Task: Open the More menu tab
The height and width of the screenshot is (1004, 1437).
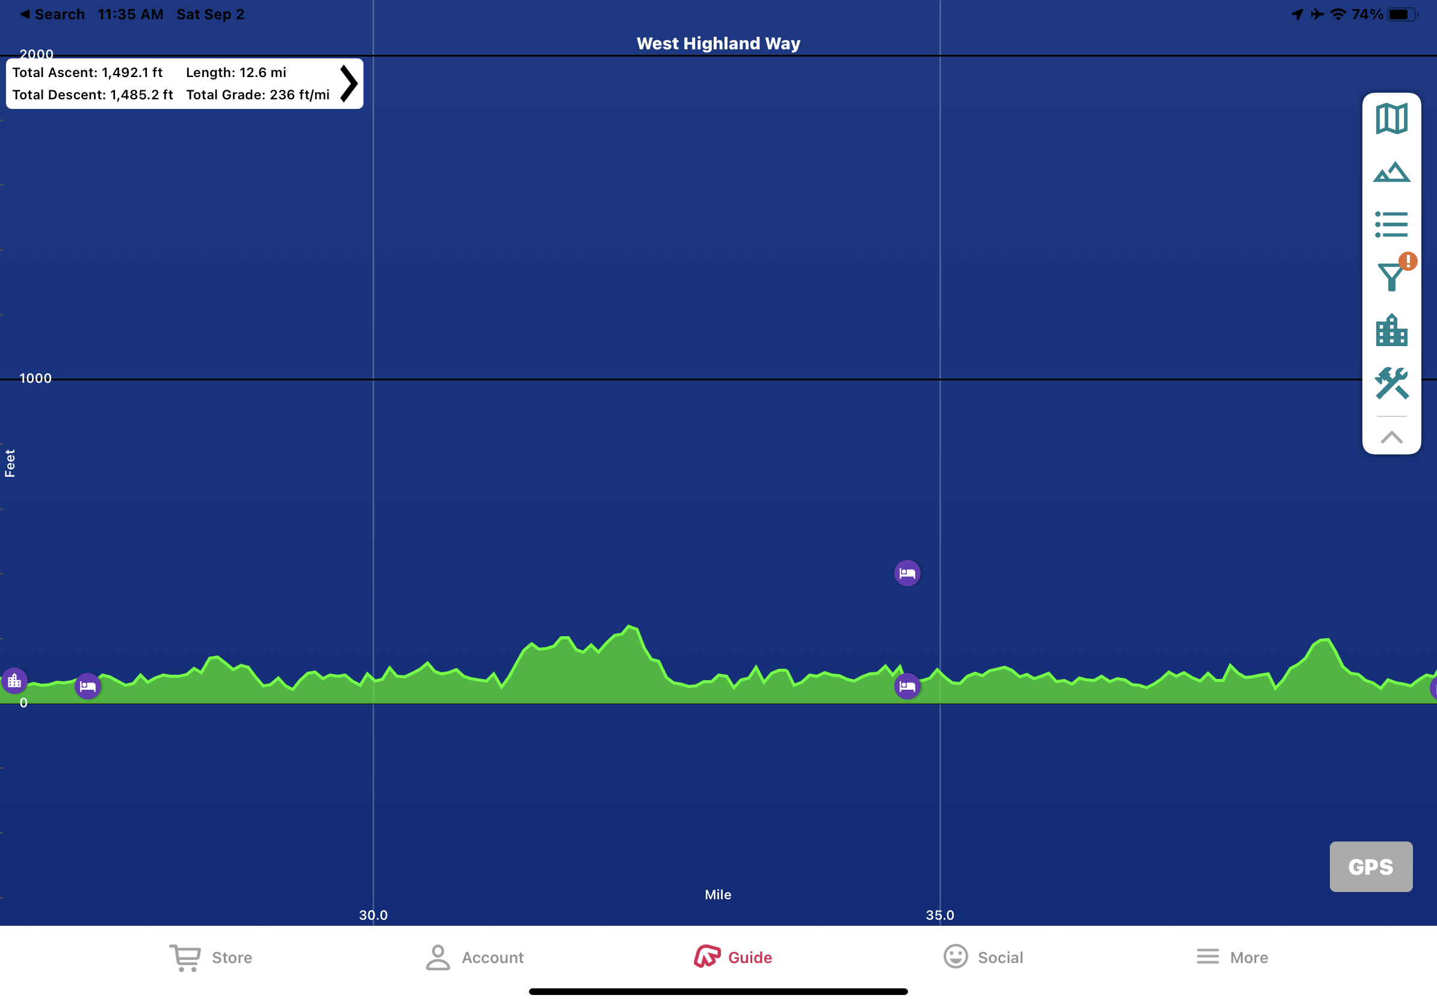Action: pyautogui.click(x=1232, y=957)
